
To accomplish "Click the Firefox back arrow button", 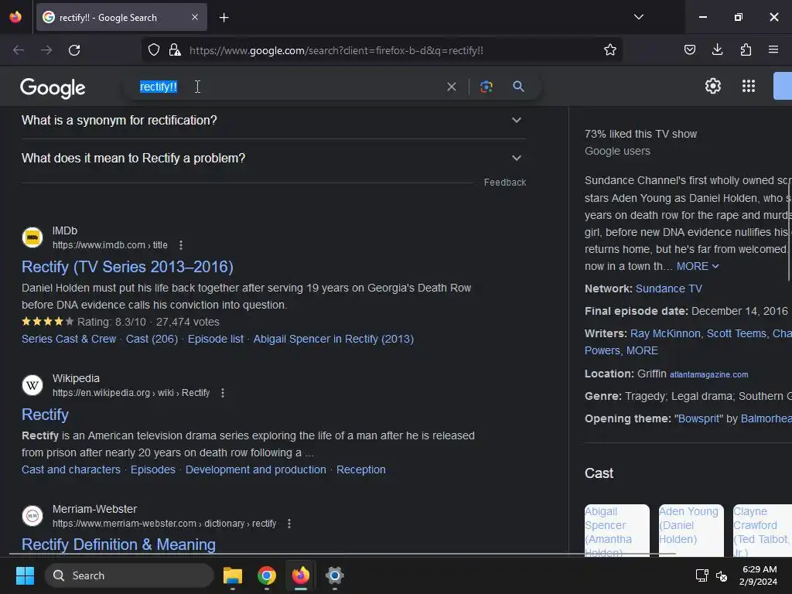I will [x=19, y=50].
